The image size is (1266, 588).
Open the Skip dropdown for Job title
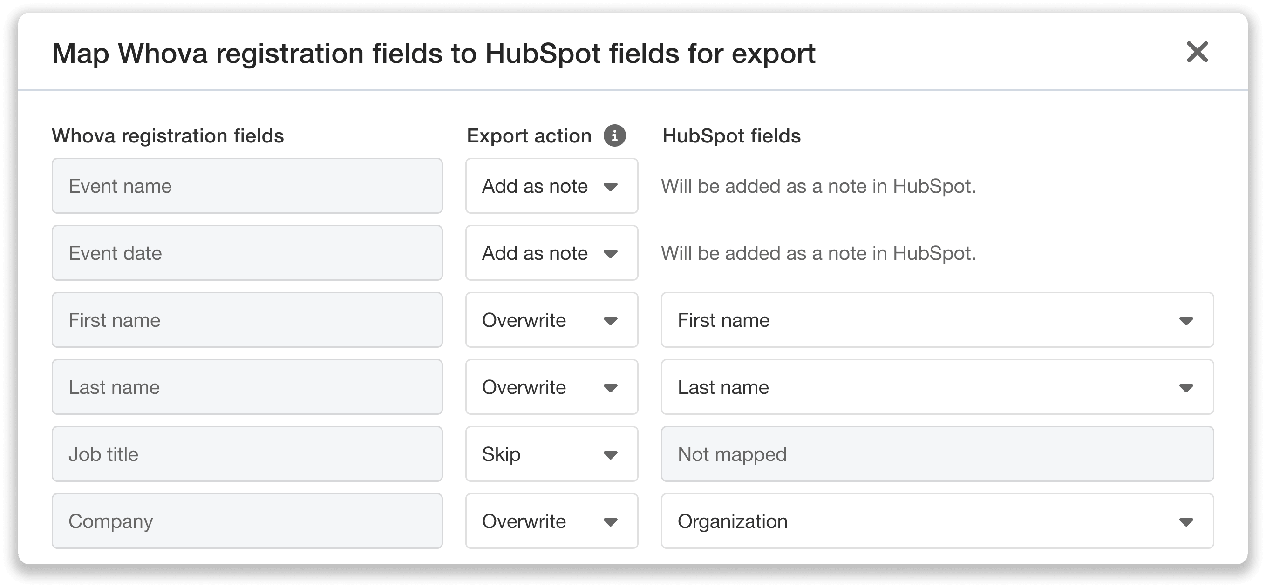click(x=551, y=454)
